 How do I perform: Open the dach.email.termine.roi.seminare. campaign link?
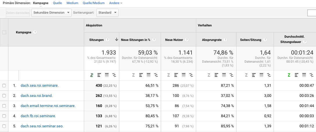click(x=48, y=106)
